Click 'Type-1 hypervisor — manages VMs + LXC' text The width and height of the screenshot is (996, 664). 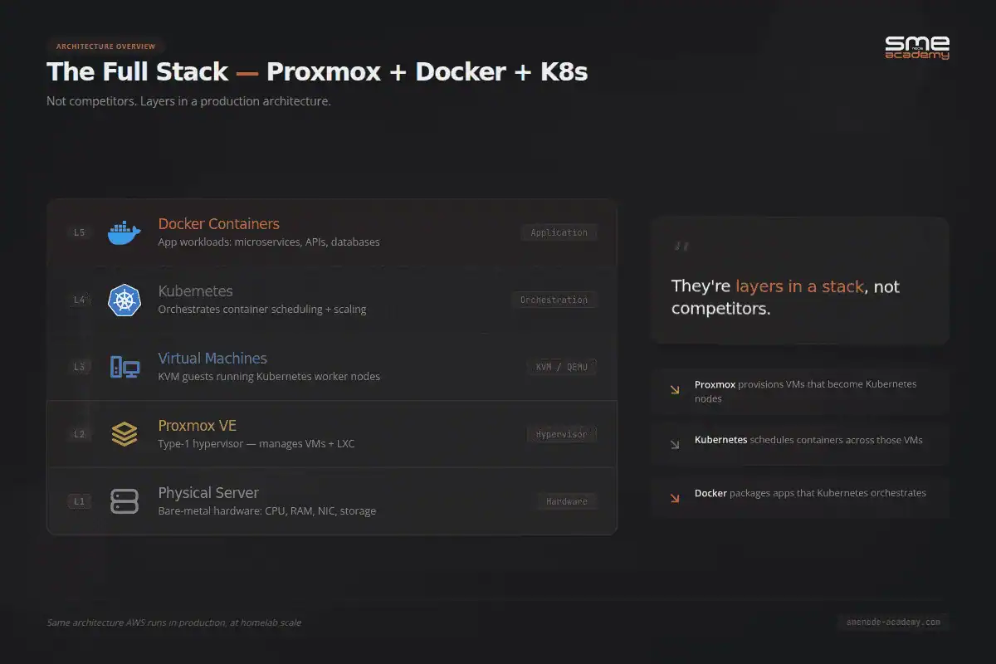pyautogui.click(x=256, y=444)
